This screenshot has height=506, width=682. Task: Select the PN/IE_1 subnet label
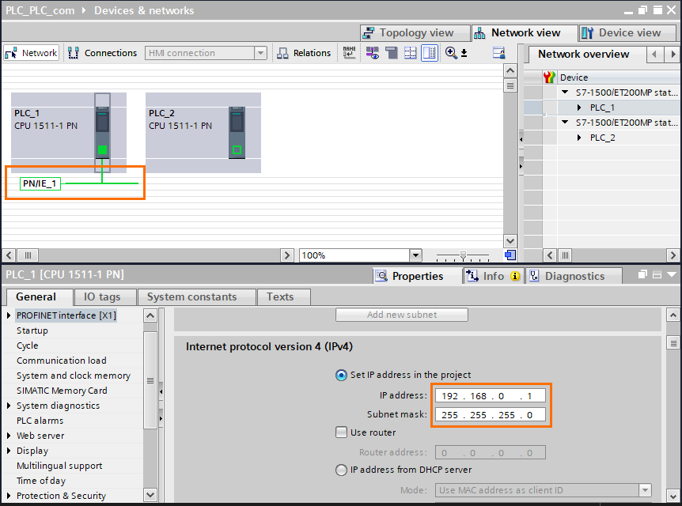click(x=40, y=183)
